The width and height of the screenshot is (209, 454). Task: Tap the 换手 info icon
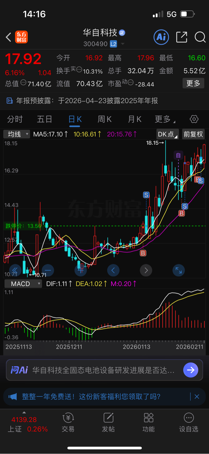(79, 69)
